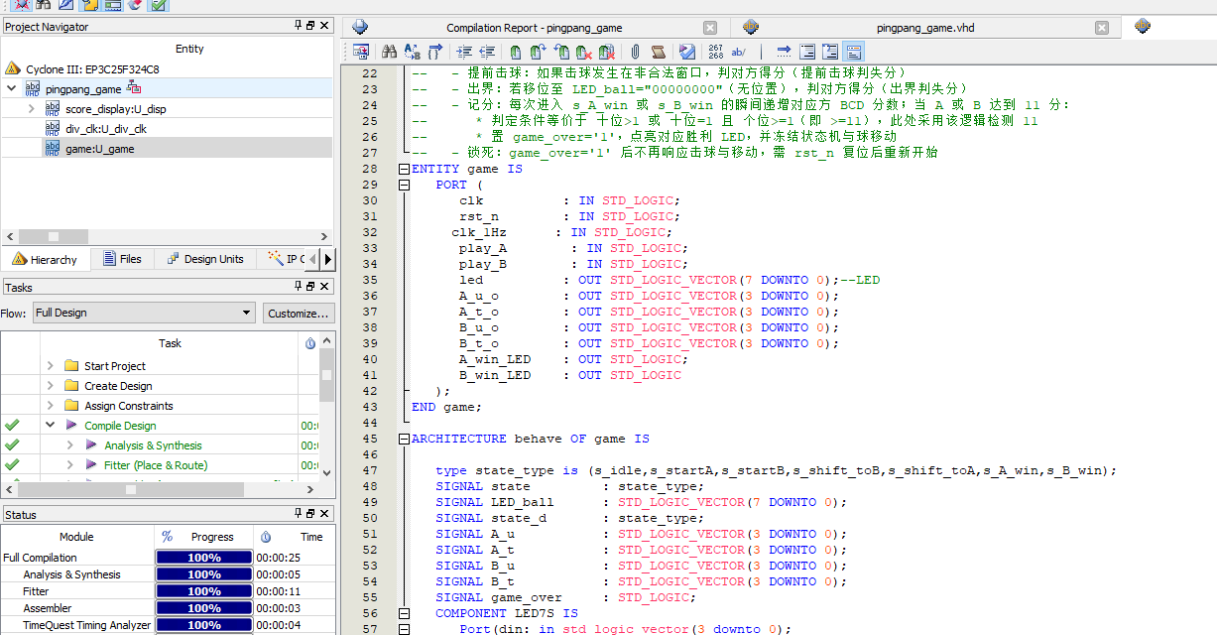
Task: Click the binoculars Find icon in editor toolbar
Action: [x=390, y=52]
